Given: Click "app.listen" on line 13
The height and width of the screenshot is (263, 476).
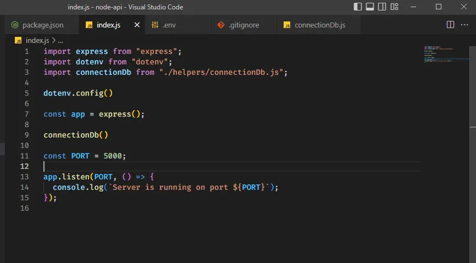Looking at the screenshot, I should click(67, 177).
